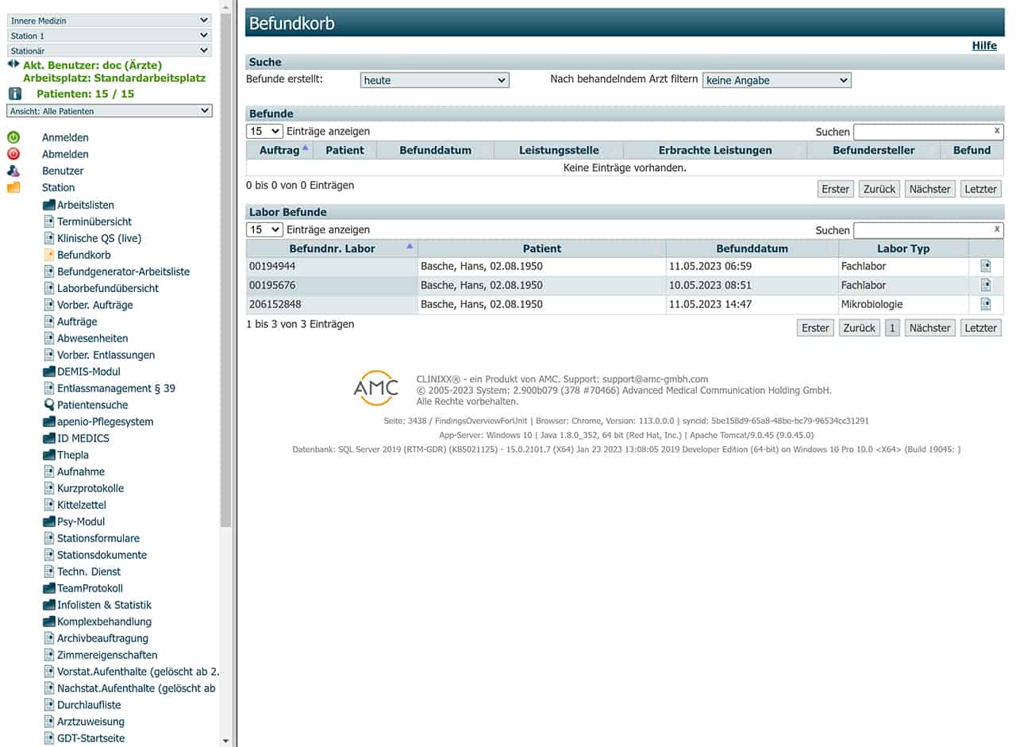Click the blue info icon beside Patienten
Image resolution: width=1016 pixels, height=747 pixels.
point(14,94)
